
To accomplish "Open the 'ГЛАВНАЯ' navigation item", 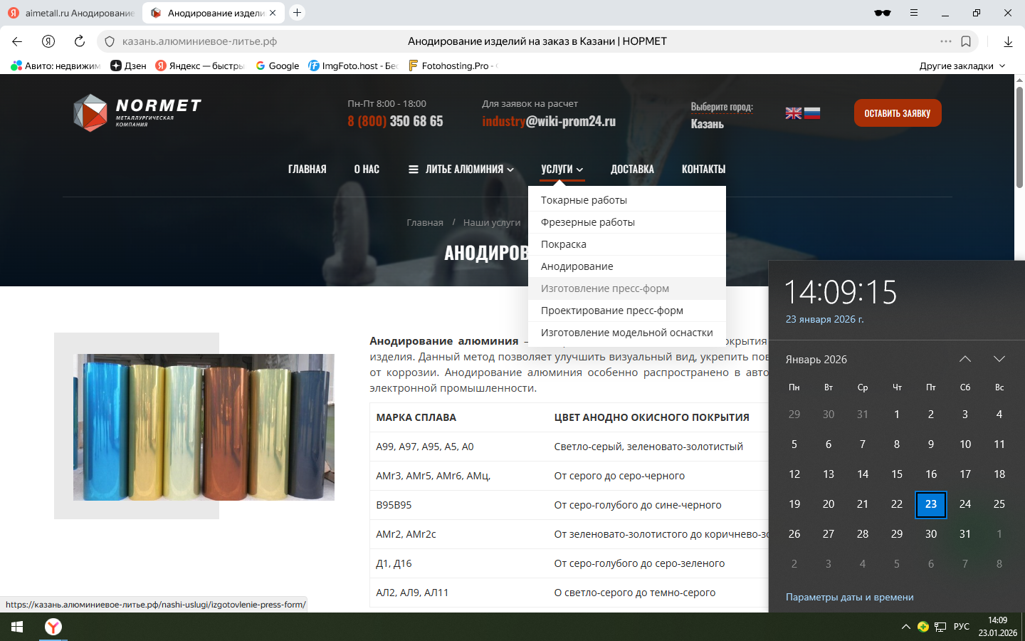I will point(307,170).
